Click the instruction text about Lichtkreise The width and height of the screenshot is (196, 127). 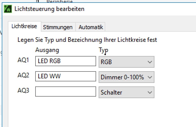point(87,40)
